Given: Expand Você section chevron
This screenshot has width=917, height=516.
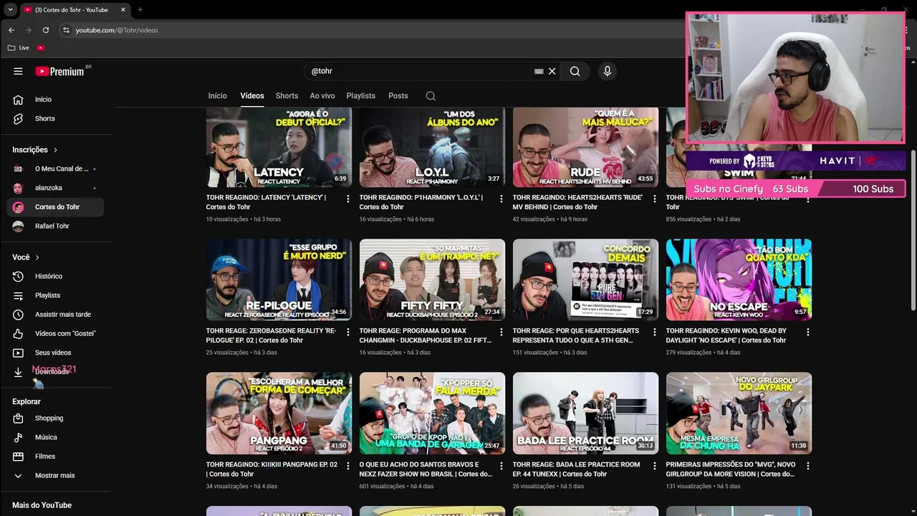Looking at the screenshot, I should (37, 257).
